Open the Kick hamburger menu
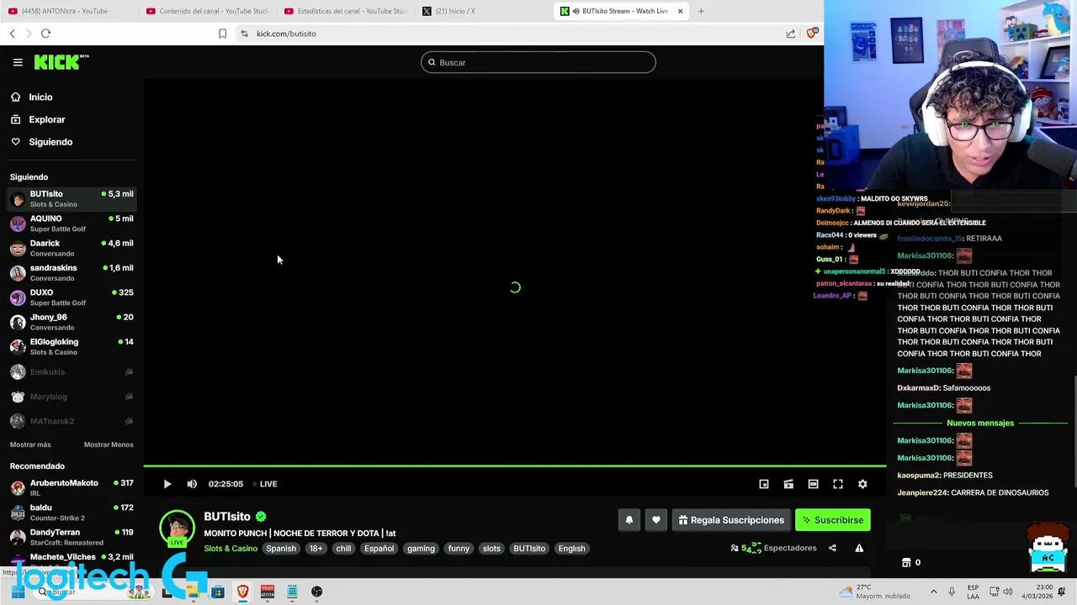Image resolution: width=1077 pixels, height=605 pixels. (x=18, y=62)
